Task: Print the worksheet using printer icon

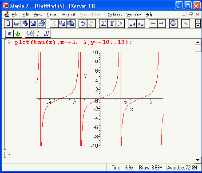Action: (x=42, y=24)
